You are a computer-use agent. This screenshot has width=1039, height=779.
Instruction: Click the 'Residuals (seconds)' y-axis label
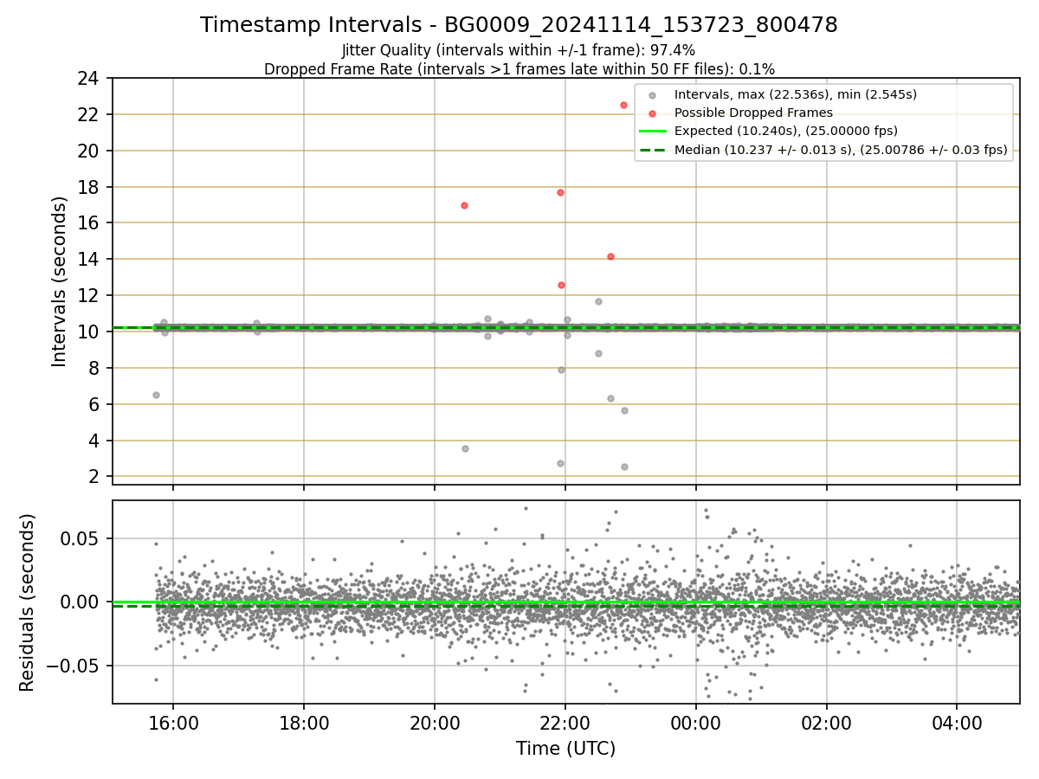[27, 602]
